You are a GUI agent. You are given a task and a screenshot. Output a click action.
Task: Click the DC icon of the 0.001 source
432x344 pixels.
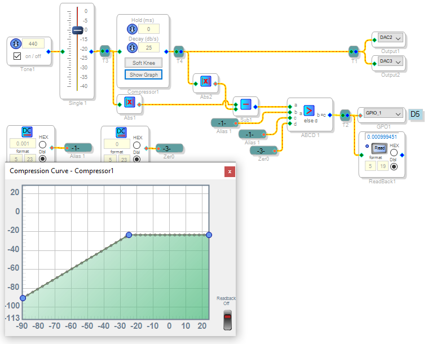pyautogui.click(x=27, y=132)
